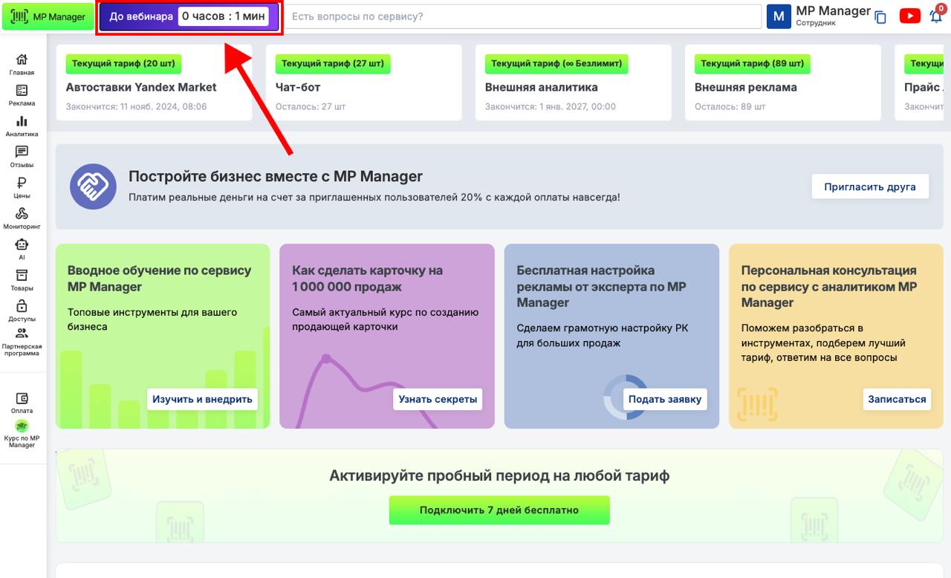Open Аналитика bar chart icon
The width and height of the screenshot is (951, 578).
click(x=22, y=122)
